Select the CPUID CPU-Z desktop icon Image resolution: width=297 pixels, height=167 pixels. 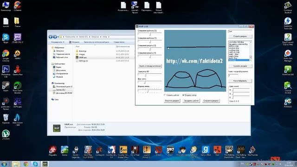click(18, 39)
